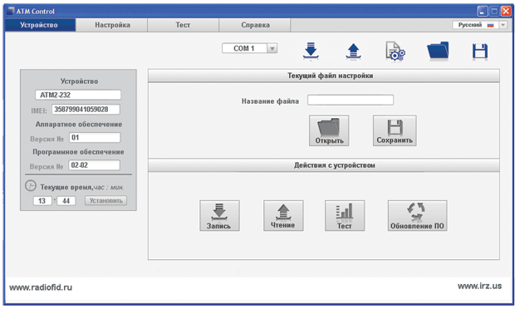Click the Russian flag icon in language selector
Screen dimensions: 515x309
490,25
